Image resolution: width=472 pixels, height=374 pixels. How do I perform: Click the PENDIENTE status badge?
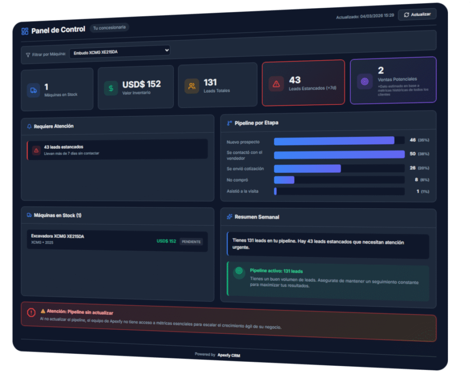coord(191,241)
